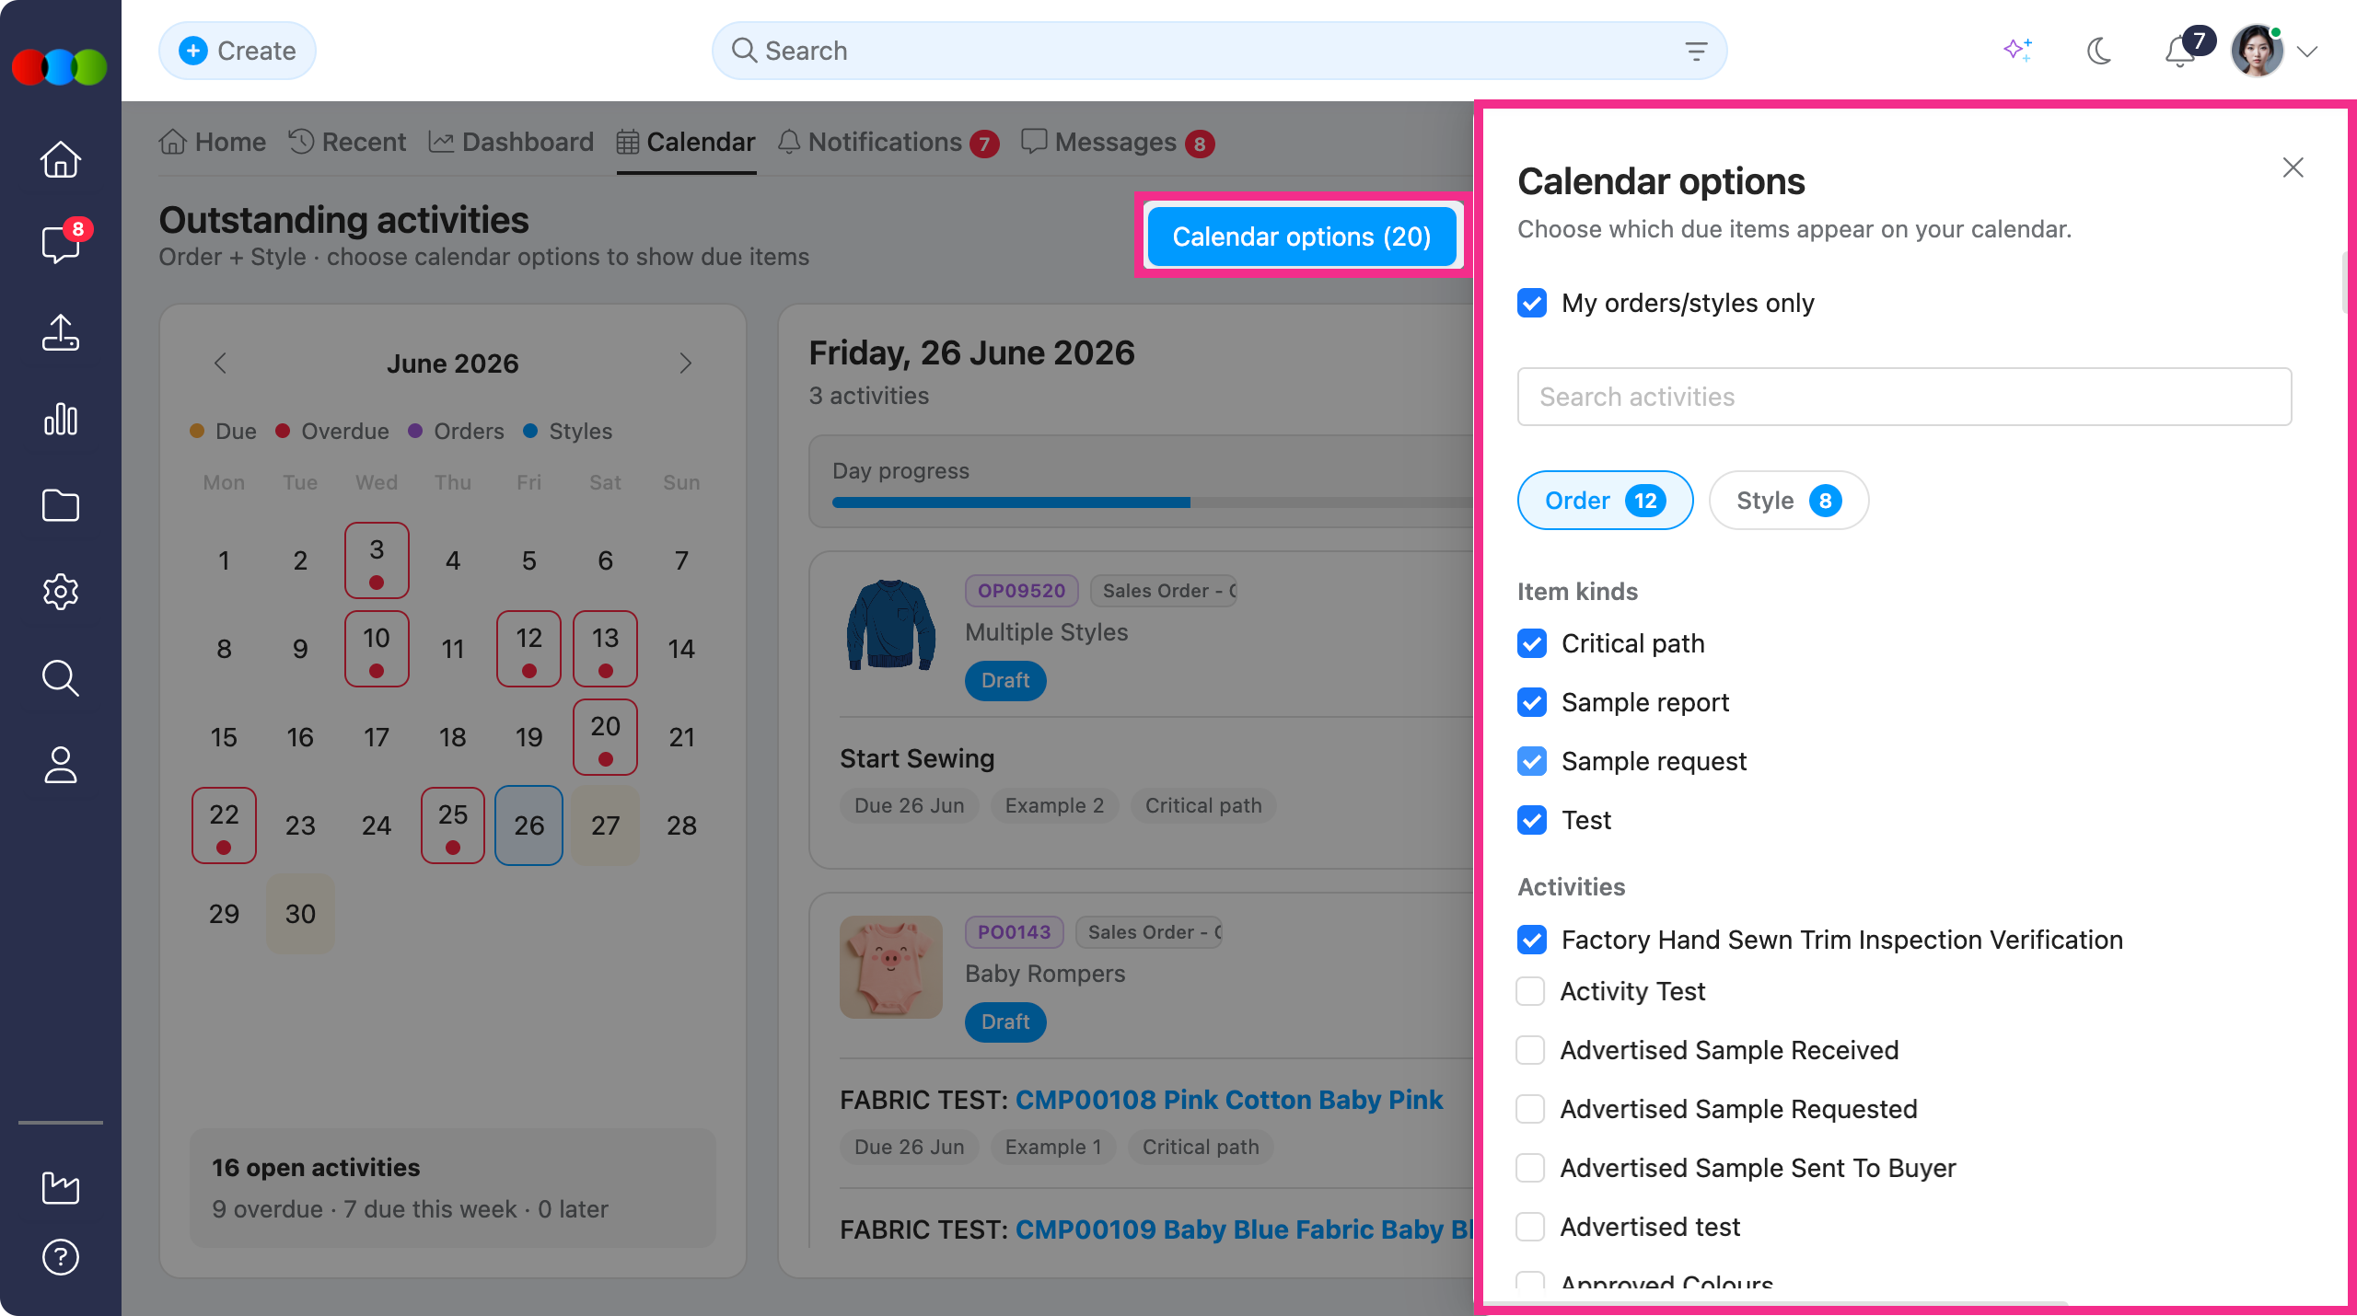This screenshot has width=2357, height=1316.
Task: Open CMP00109 Baby Blue Fabric link
Action: pyautogui.click(x=1244, y=1229)
